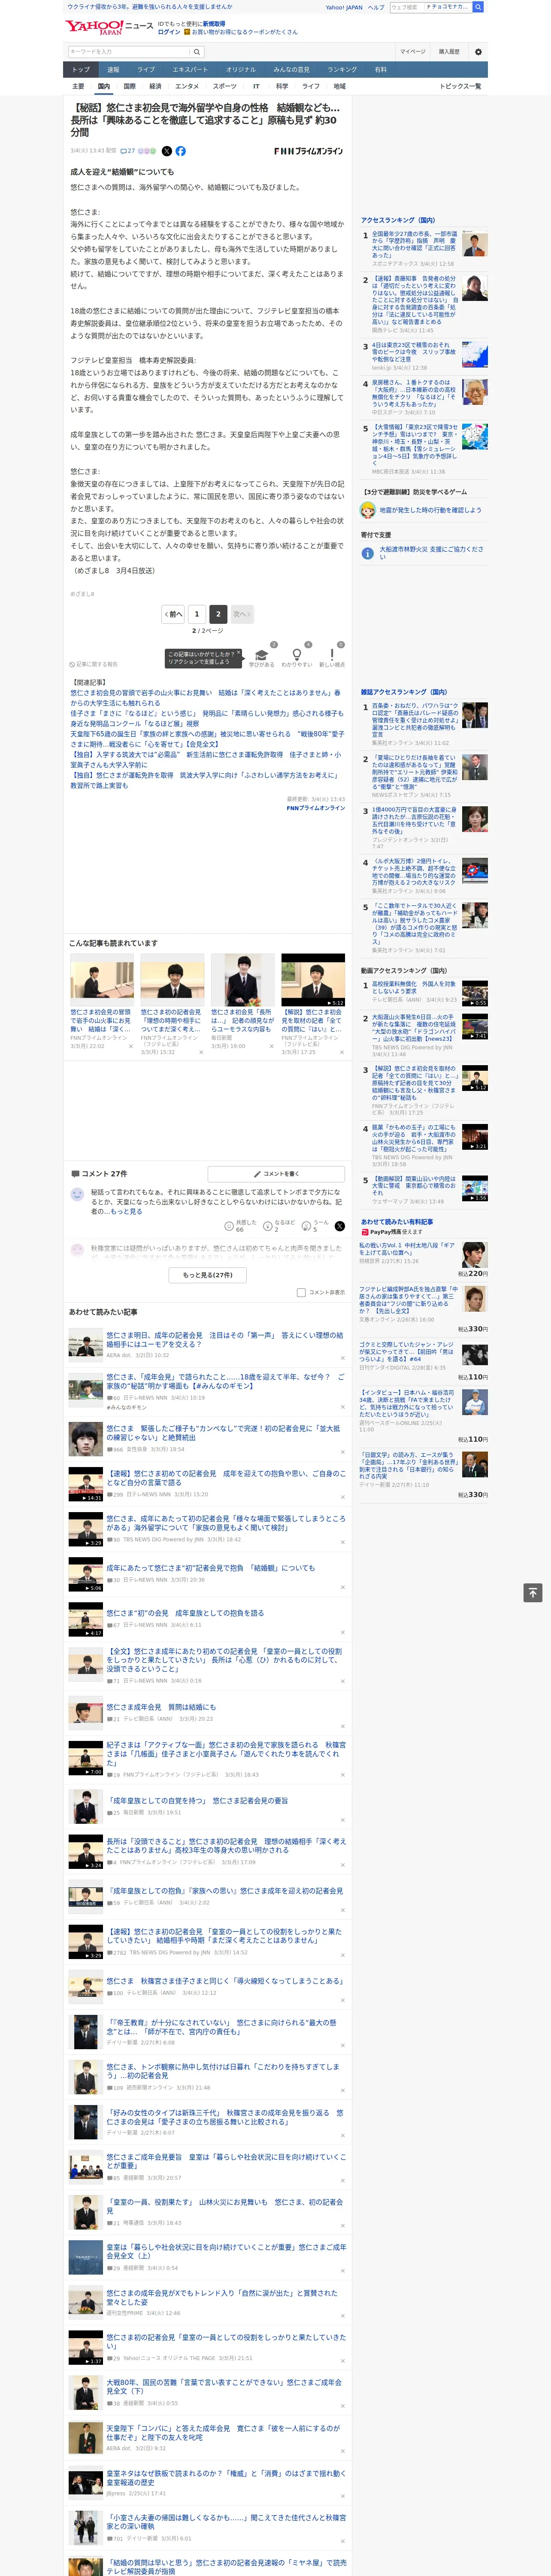Click the keyword search magnifier icon
551x2576 pixels.
click(196, 51)
